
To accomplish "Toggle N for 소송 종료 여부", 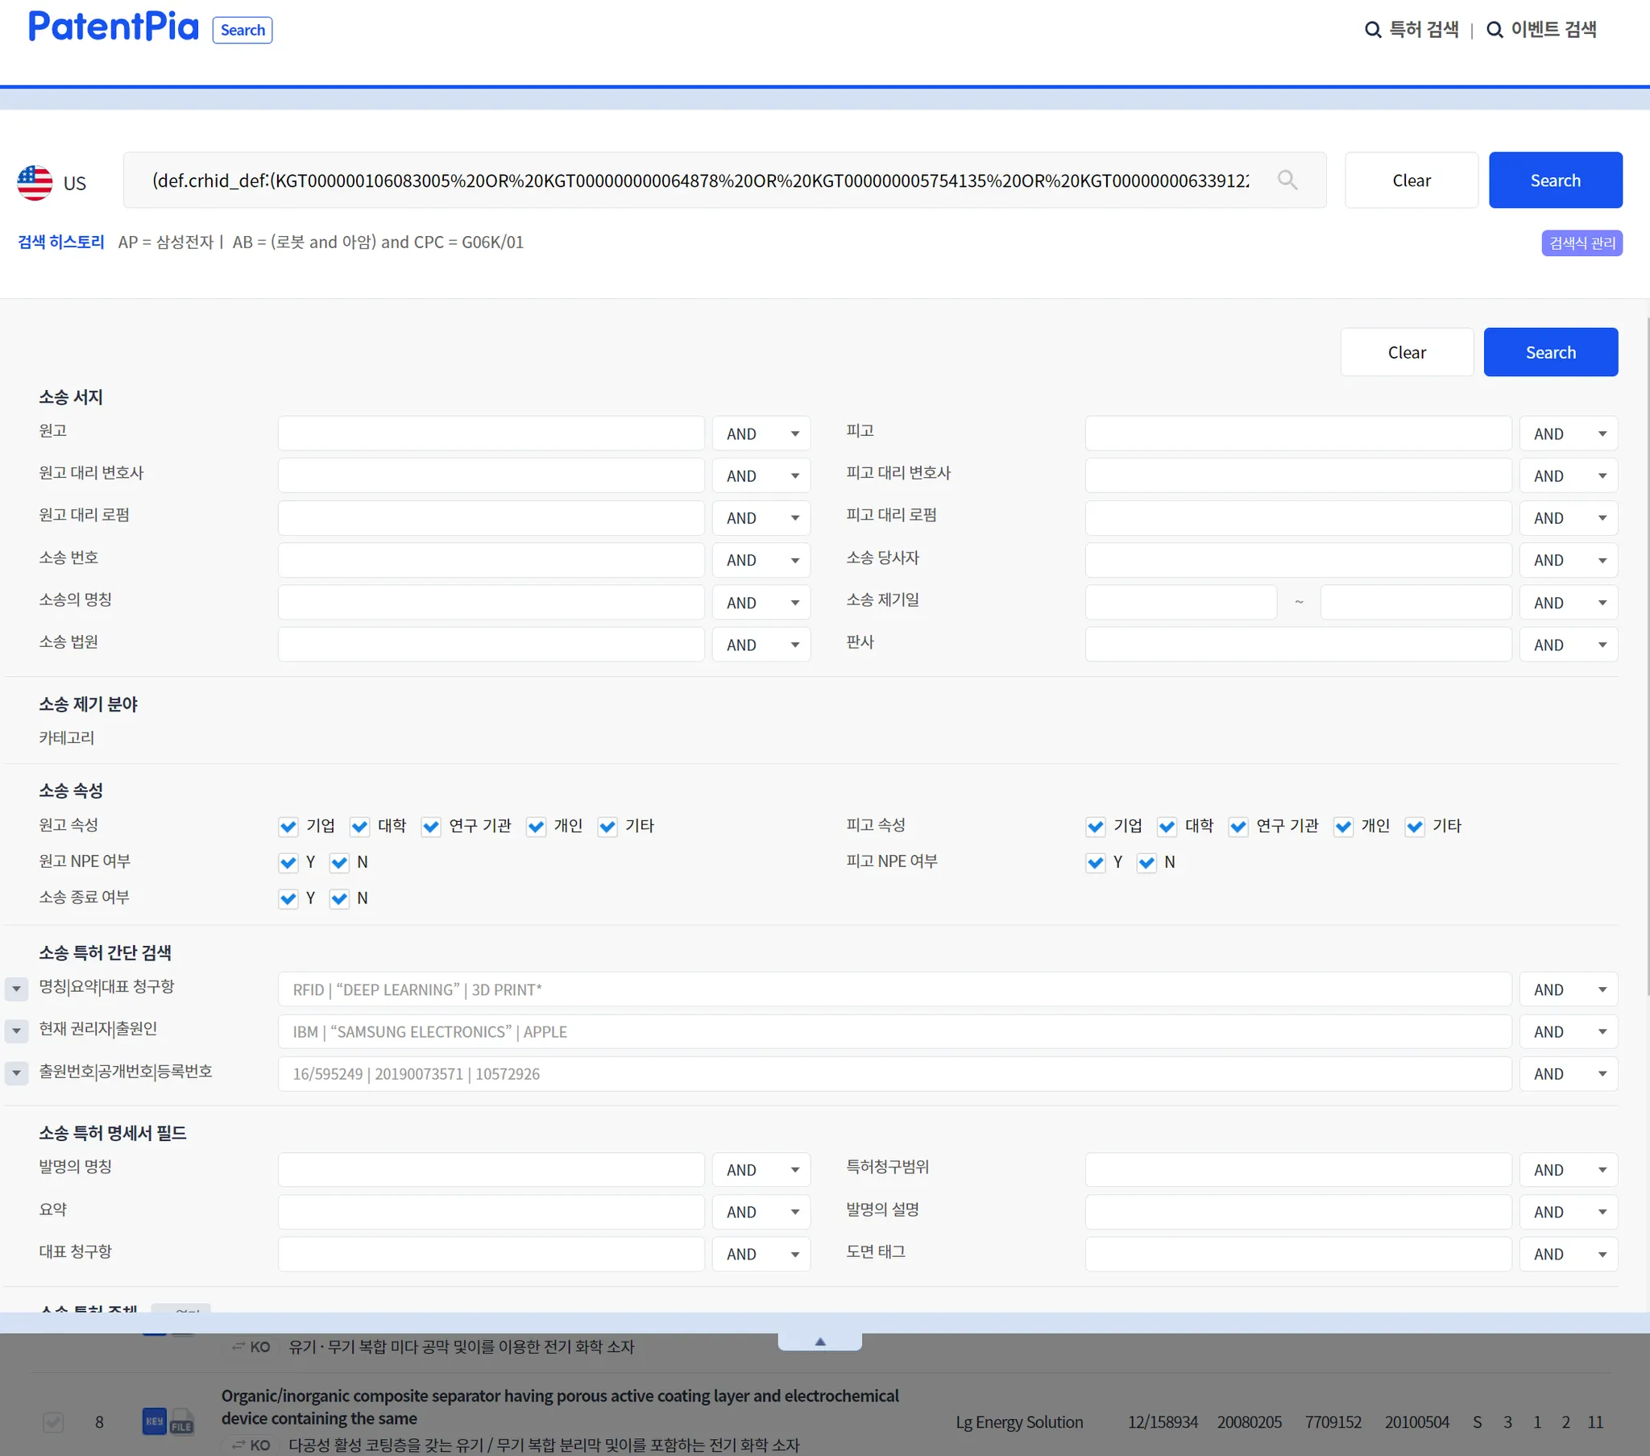I will click(x=339, y=898).
